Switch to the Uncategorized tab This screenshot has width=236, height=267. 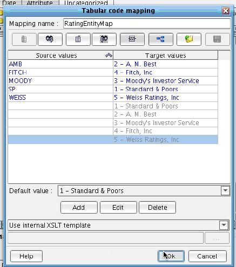click(x=86, y=3)
